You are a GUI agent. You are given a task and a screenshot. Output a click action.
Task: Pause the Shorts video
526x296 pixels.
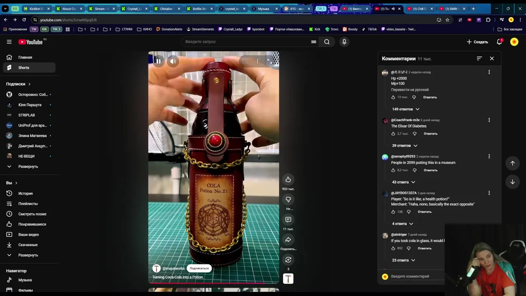point(158,61)
